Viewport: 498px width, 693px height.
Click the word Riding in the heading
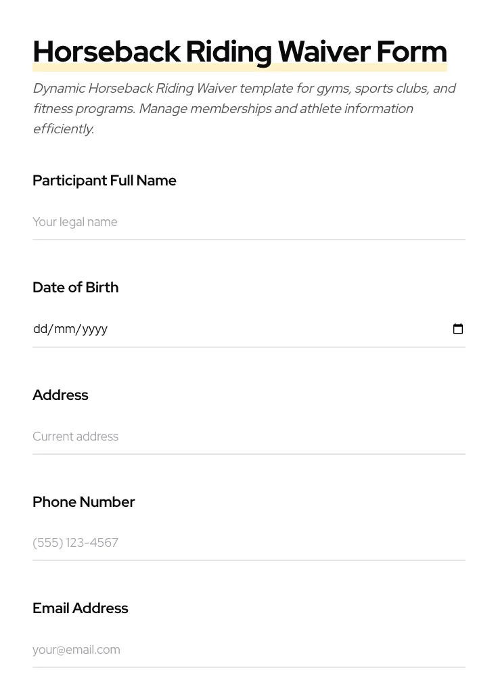tap(229, 52)
